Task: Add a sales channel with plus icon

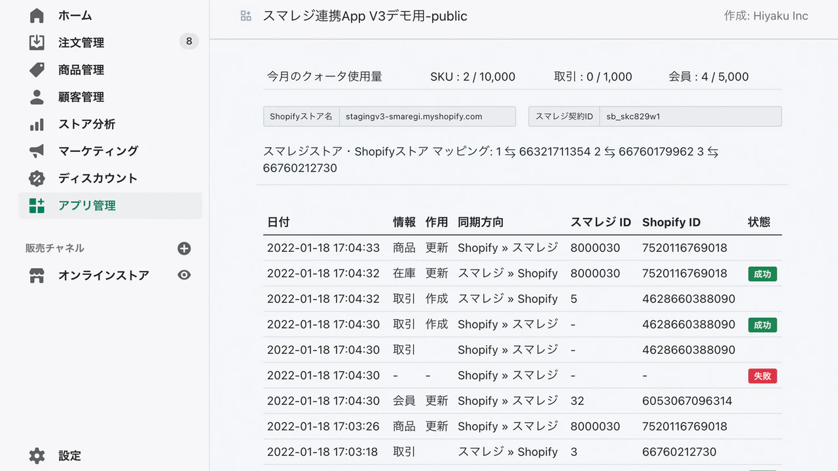Action: pyautogui.click(x=184, y=249)
